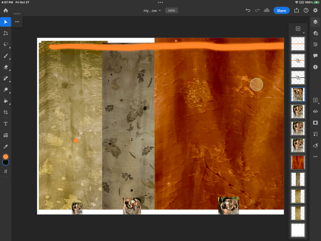The image size is (321, 241).
Task: Open the three-dot tool options menu
Action: [17, 22]
